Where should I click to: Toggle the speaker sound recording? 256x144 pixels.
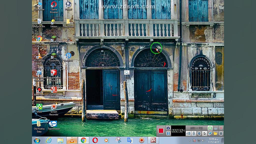[x=188, y=133]
